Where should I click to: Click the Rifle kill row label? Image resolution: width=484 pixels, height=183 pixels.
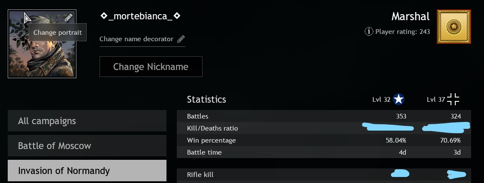pos(200,174)
